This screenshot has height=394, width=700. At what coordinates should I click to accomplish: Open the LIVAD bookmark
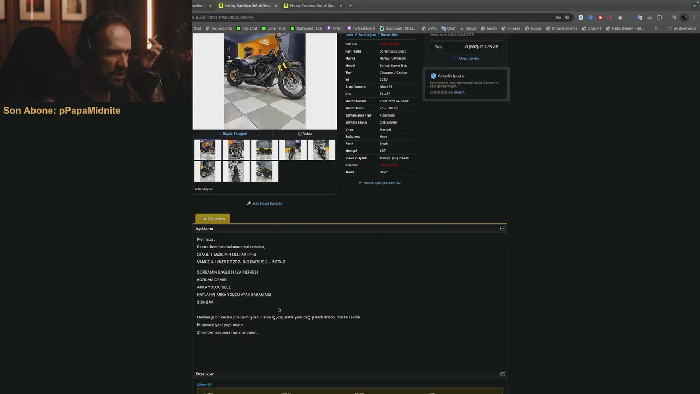[429, 28]
